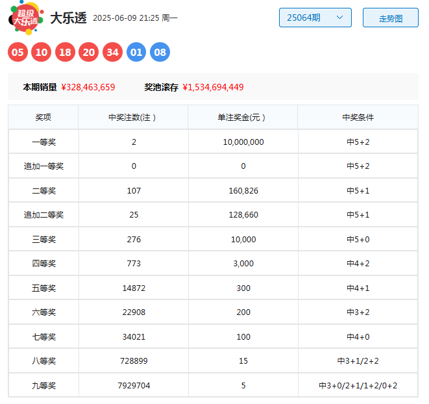The width and height of the screenshot is (429, 404).
Task: Select the red ball numbered 20
Action: point(89,52)
